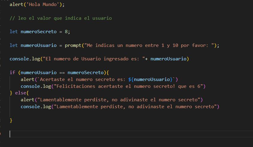Place cursor on the empty highlighted last line
The height and width of the screenshot is (147, 253).
131,134
